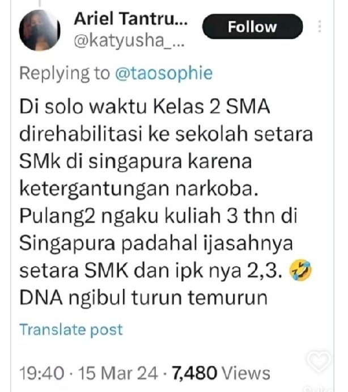Screen dimensions: 348x392
Task: Click the 15 Mar 24 date
Action: (x=118, y=373)
